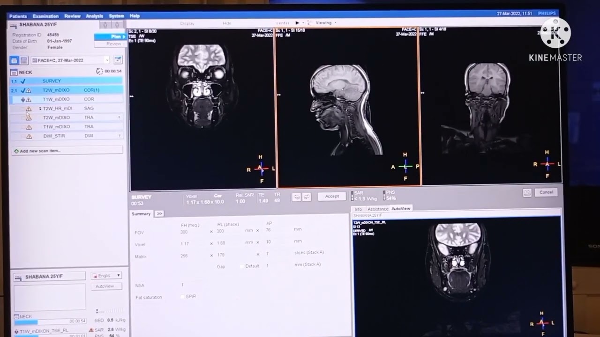Click the orientation cross in the sagittal viewport
This screenshot has height=337, width=600.
click(405, 167)
